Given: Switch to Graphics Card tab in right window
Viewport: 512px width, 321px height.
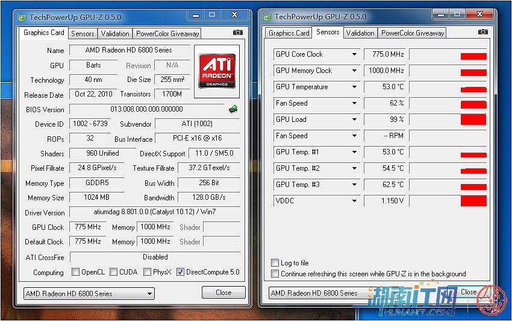Looking at the screenshot, I should [289, 33].
